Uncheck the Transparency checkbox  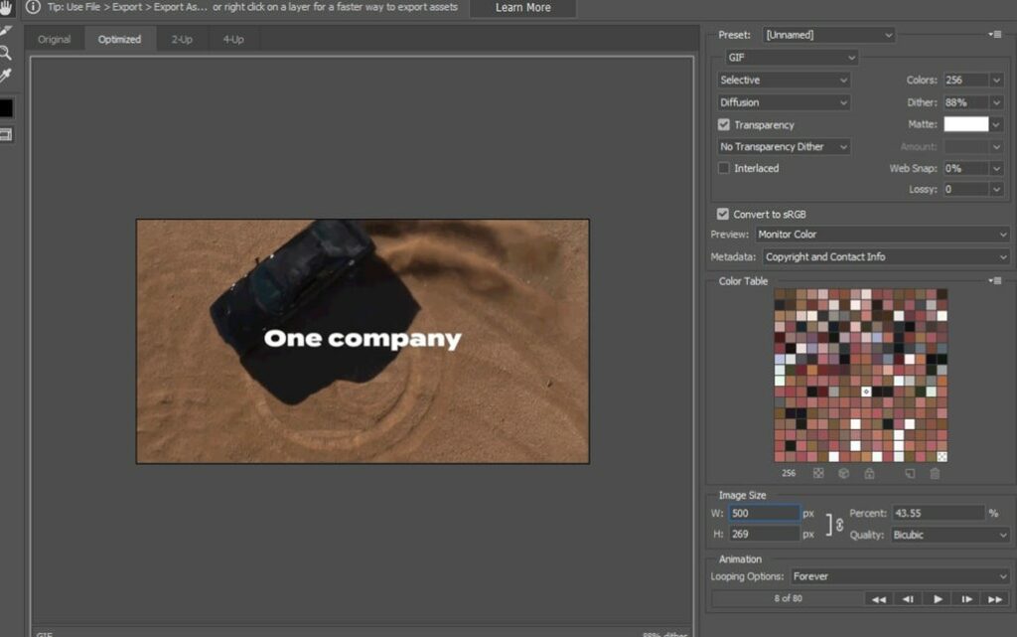(724, 125)
